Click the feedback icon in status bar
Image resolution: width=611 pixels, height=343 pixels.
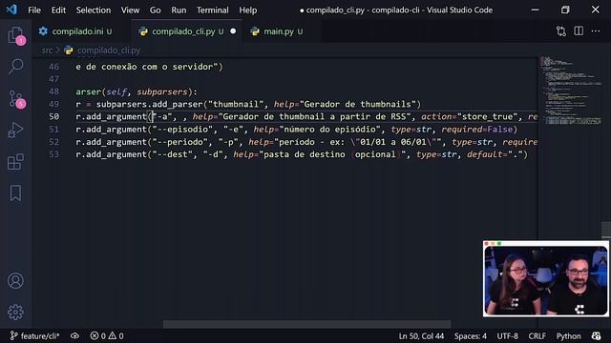[x=596, y=335]
